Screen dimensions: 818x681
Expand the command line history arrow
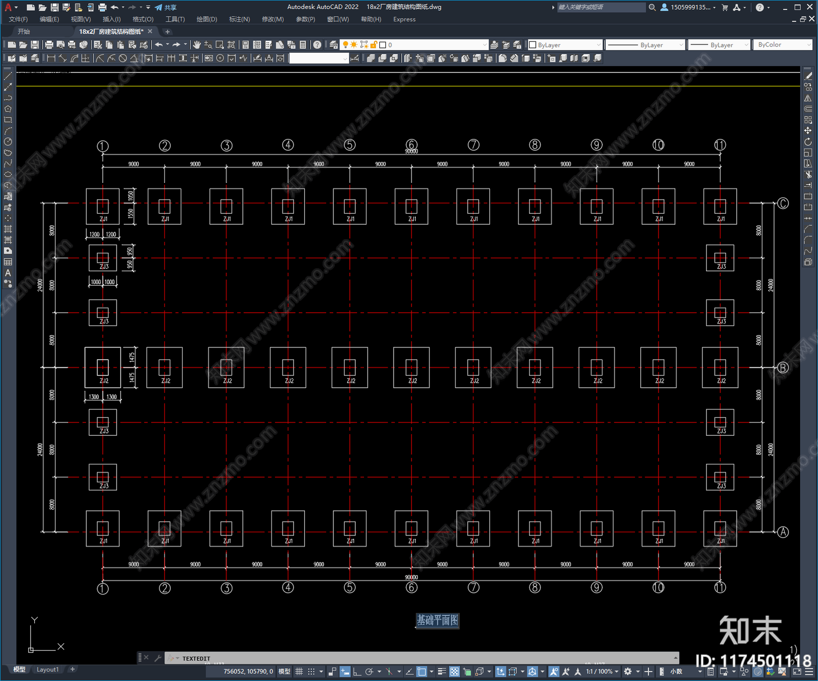coord(675,658)
